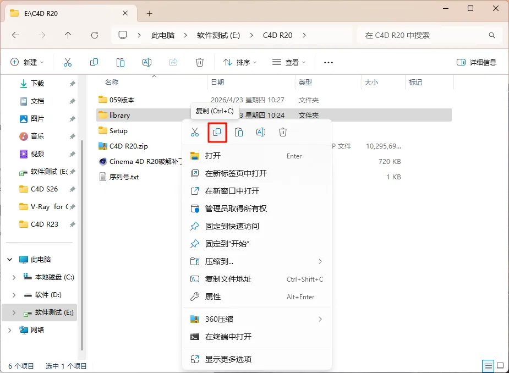Open the 查看 view dropdown
Screen dimensions: 509x373
[289, 62]
